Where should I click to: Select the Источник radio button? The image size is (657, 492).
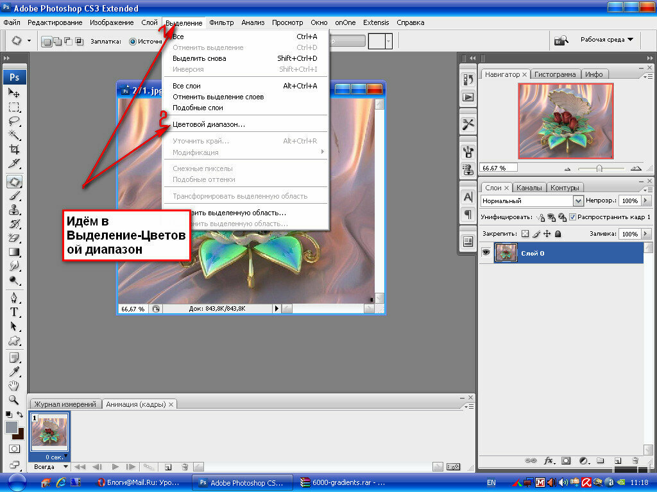click(x=132, y=42)
